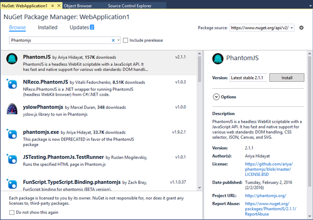Open the search history dropdown arrow
The height and width of the screenshot is (220, 313).
point(119,40)
